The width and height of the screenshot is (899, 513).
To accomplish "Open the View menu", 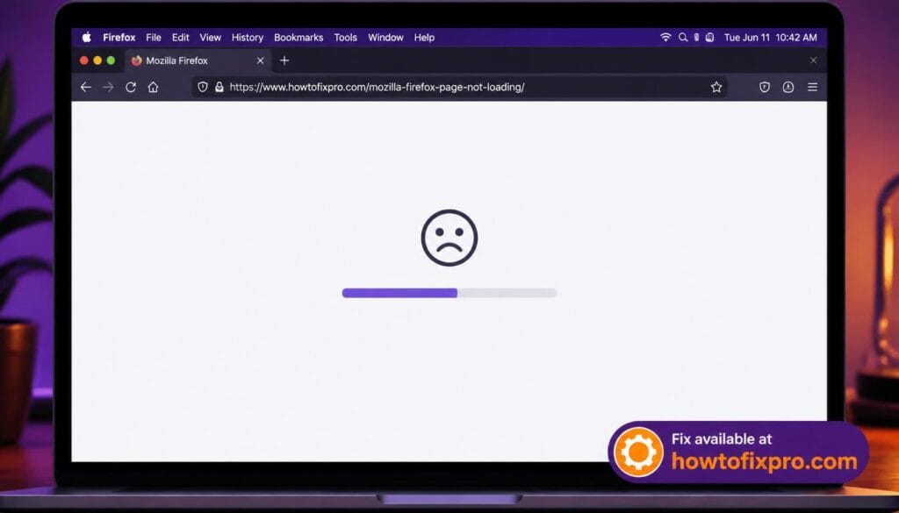I will [x=211, y=37].
